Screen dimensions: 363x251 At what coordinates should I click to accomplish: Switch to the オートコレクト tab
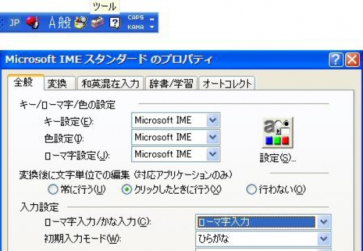pyautogui.click(x=227, y=83)
